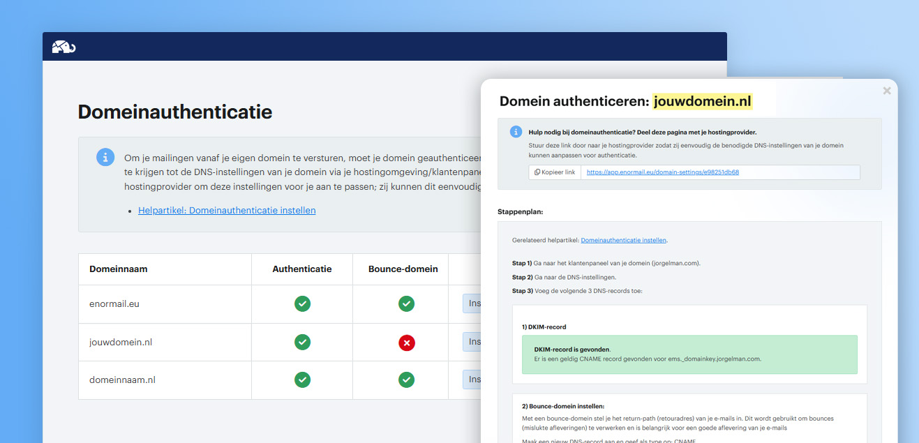Image resolution: width=919 pixels, height=443 pixels.
Task: Click the Kopieer link button
Action: pos(555,172)
